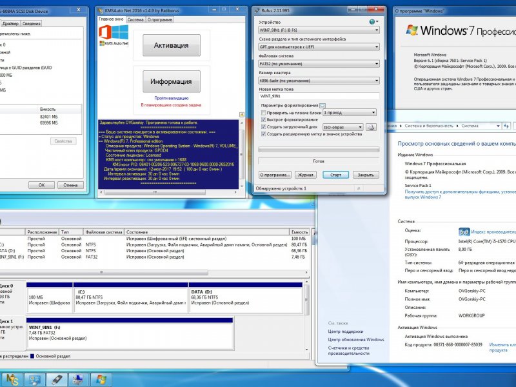Image resolution: width=516 pixels, height=387 pixels.
Task: Click the 'Закрыть' button in Rufus
Action: pyautogui.click(x=366, y=175)
